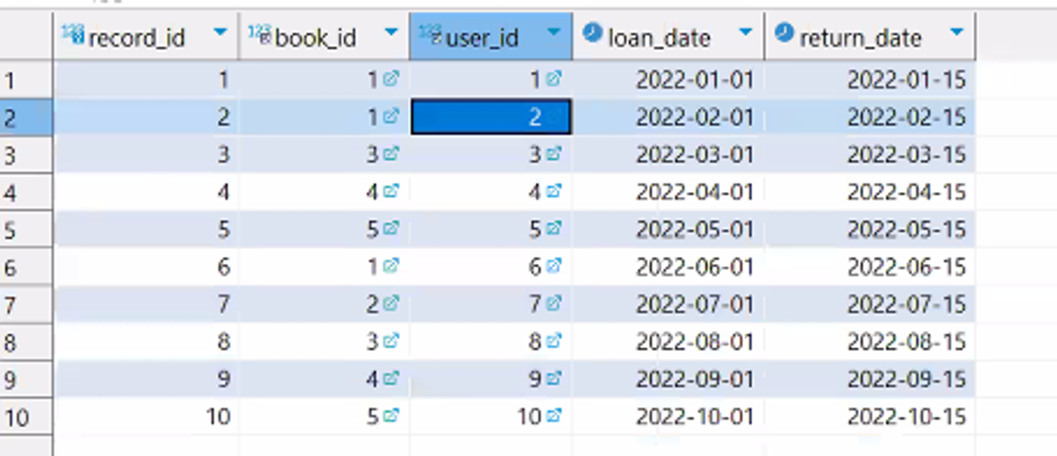This screenshot has width=1057, height=456.
Task: Open record_id column filter dropdown
Action: (x=219, y=33)
